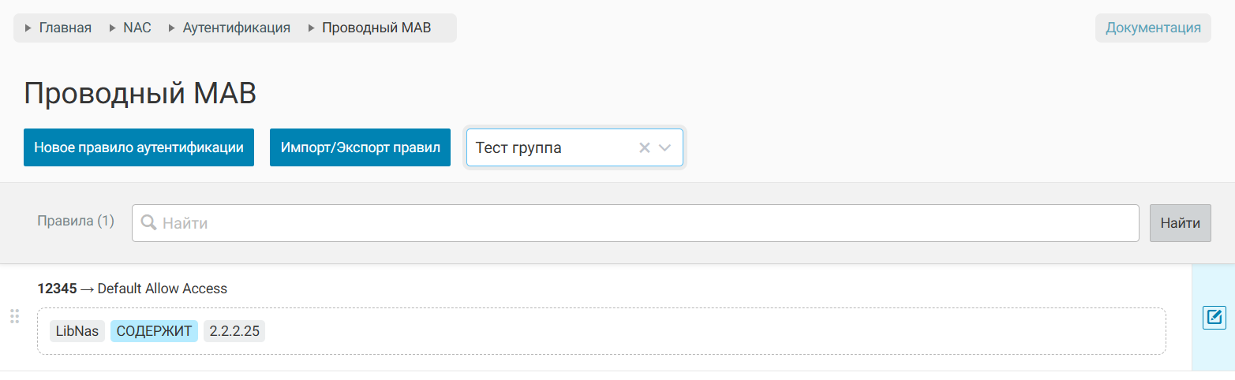Select Проводный MAB breadcrumb item
Viewport: 1235px width, 380px height.
tap(376, 28)
